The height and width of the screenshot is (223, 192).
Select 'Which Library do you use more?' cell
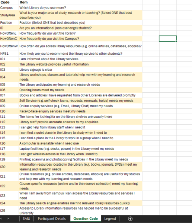[x=80, y=8]
